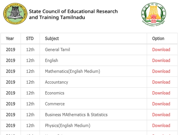
Task: Select the Business MAthematics & Statistics cell
Action: click(76, 115)
